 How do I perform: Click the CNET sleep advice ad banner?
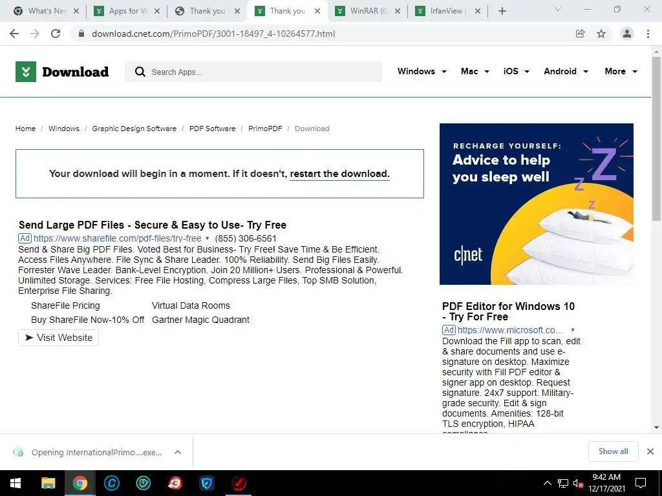tap(536, 204)
